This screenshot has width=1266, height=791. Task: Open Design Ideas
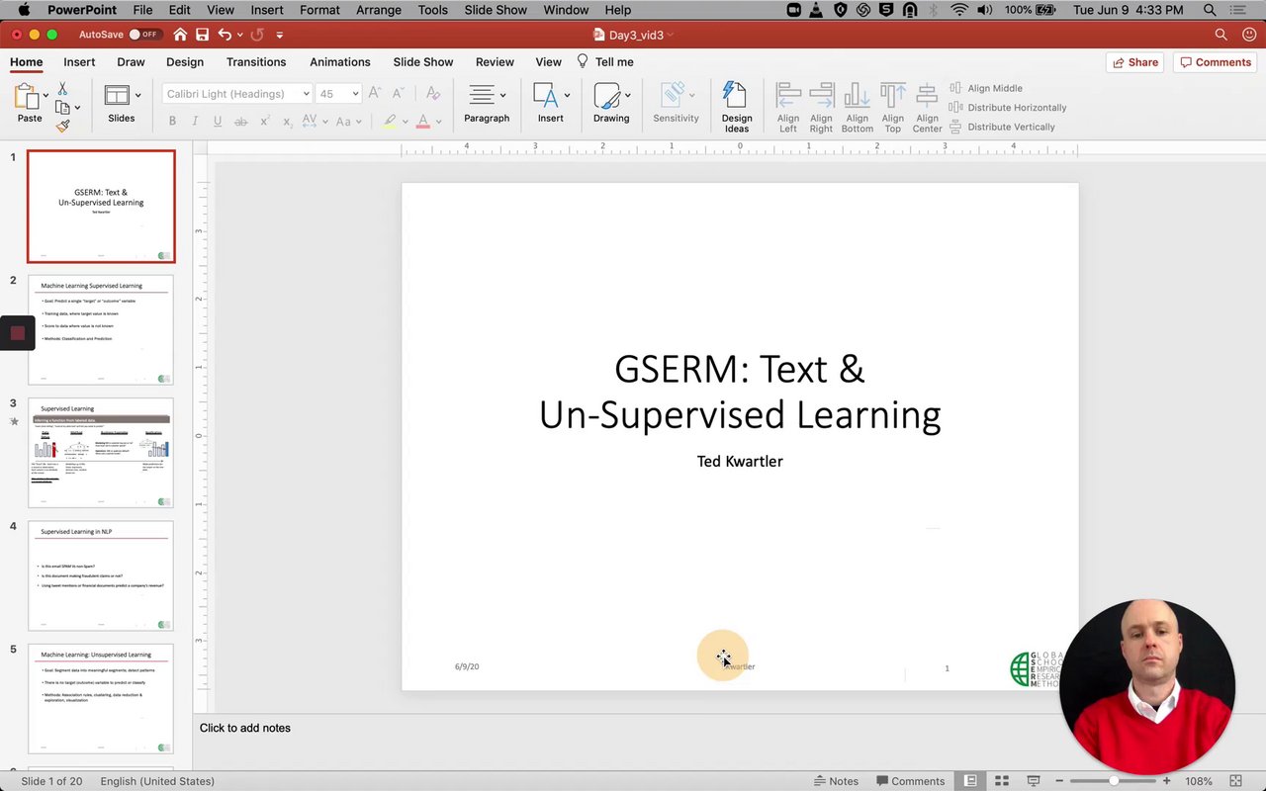coord(736,107)
